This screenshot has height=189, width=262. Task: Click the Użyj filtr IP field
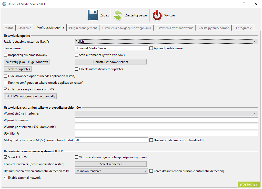click(x=166, y=134)
